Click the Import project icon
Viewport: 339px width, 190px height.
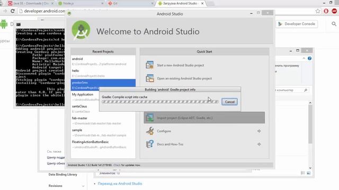click(149, 118)
